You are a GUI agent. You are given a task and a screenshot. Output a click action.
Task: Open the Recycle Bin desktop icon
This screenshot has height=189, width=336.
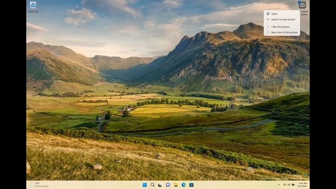tap(33, 6)
